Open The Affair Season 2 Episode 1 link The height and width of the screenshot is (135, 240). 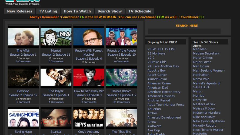23,52
